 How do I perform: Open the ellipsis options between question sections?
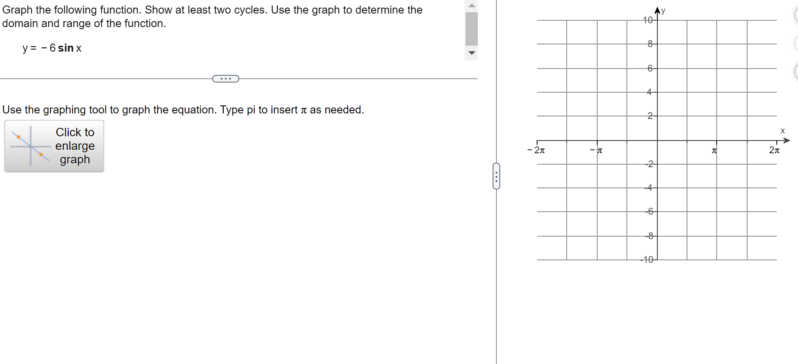coord(225,78)
